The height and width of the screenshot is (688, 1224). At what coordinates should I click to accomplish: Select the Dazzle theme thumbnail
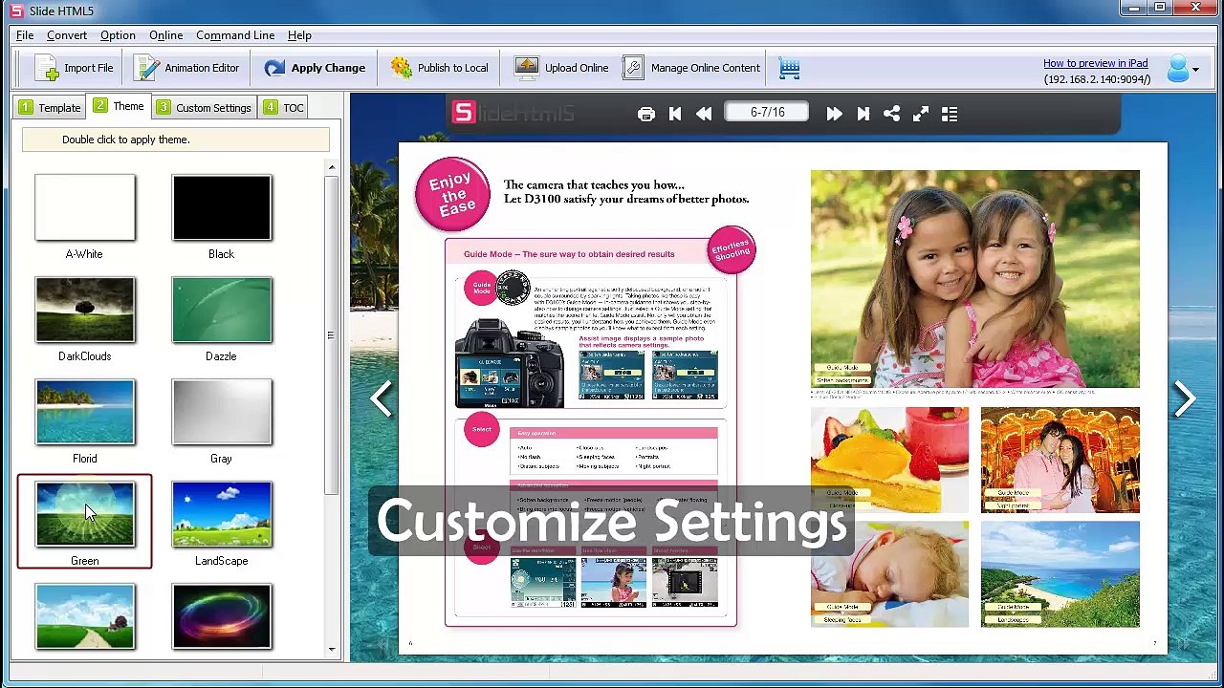pyautogui.click(x=222, y=310)
